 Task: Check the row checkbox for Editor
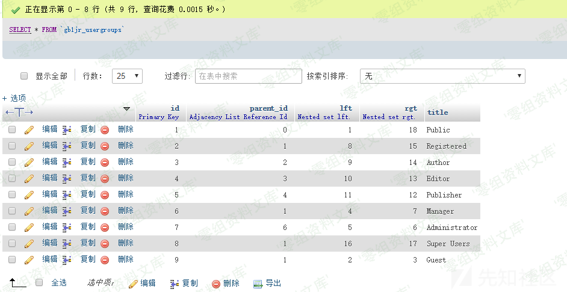(12, 178)
